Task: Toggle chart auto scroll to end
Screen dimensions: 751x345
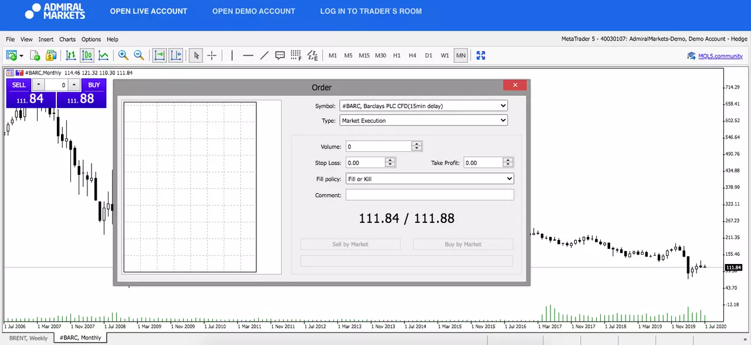Action: [160, 55]
